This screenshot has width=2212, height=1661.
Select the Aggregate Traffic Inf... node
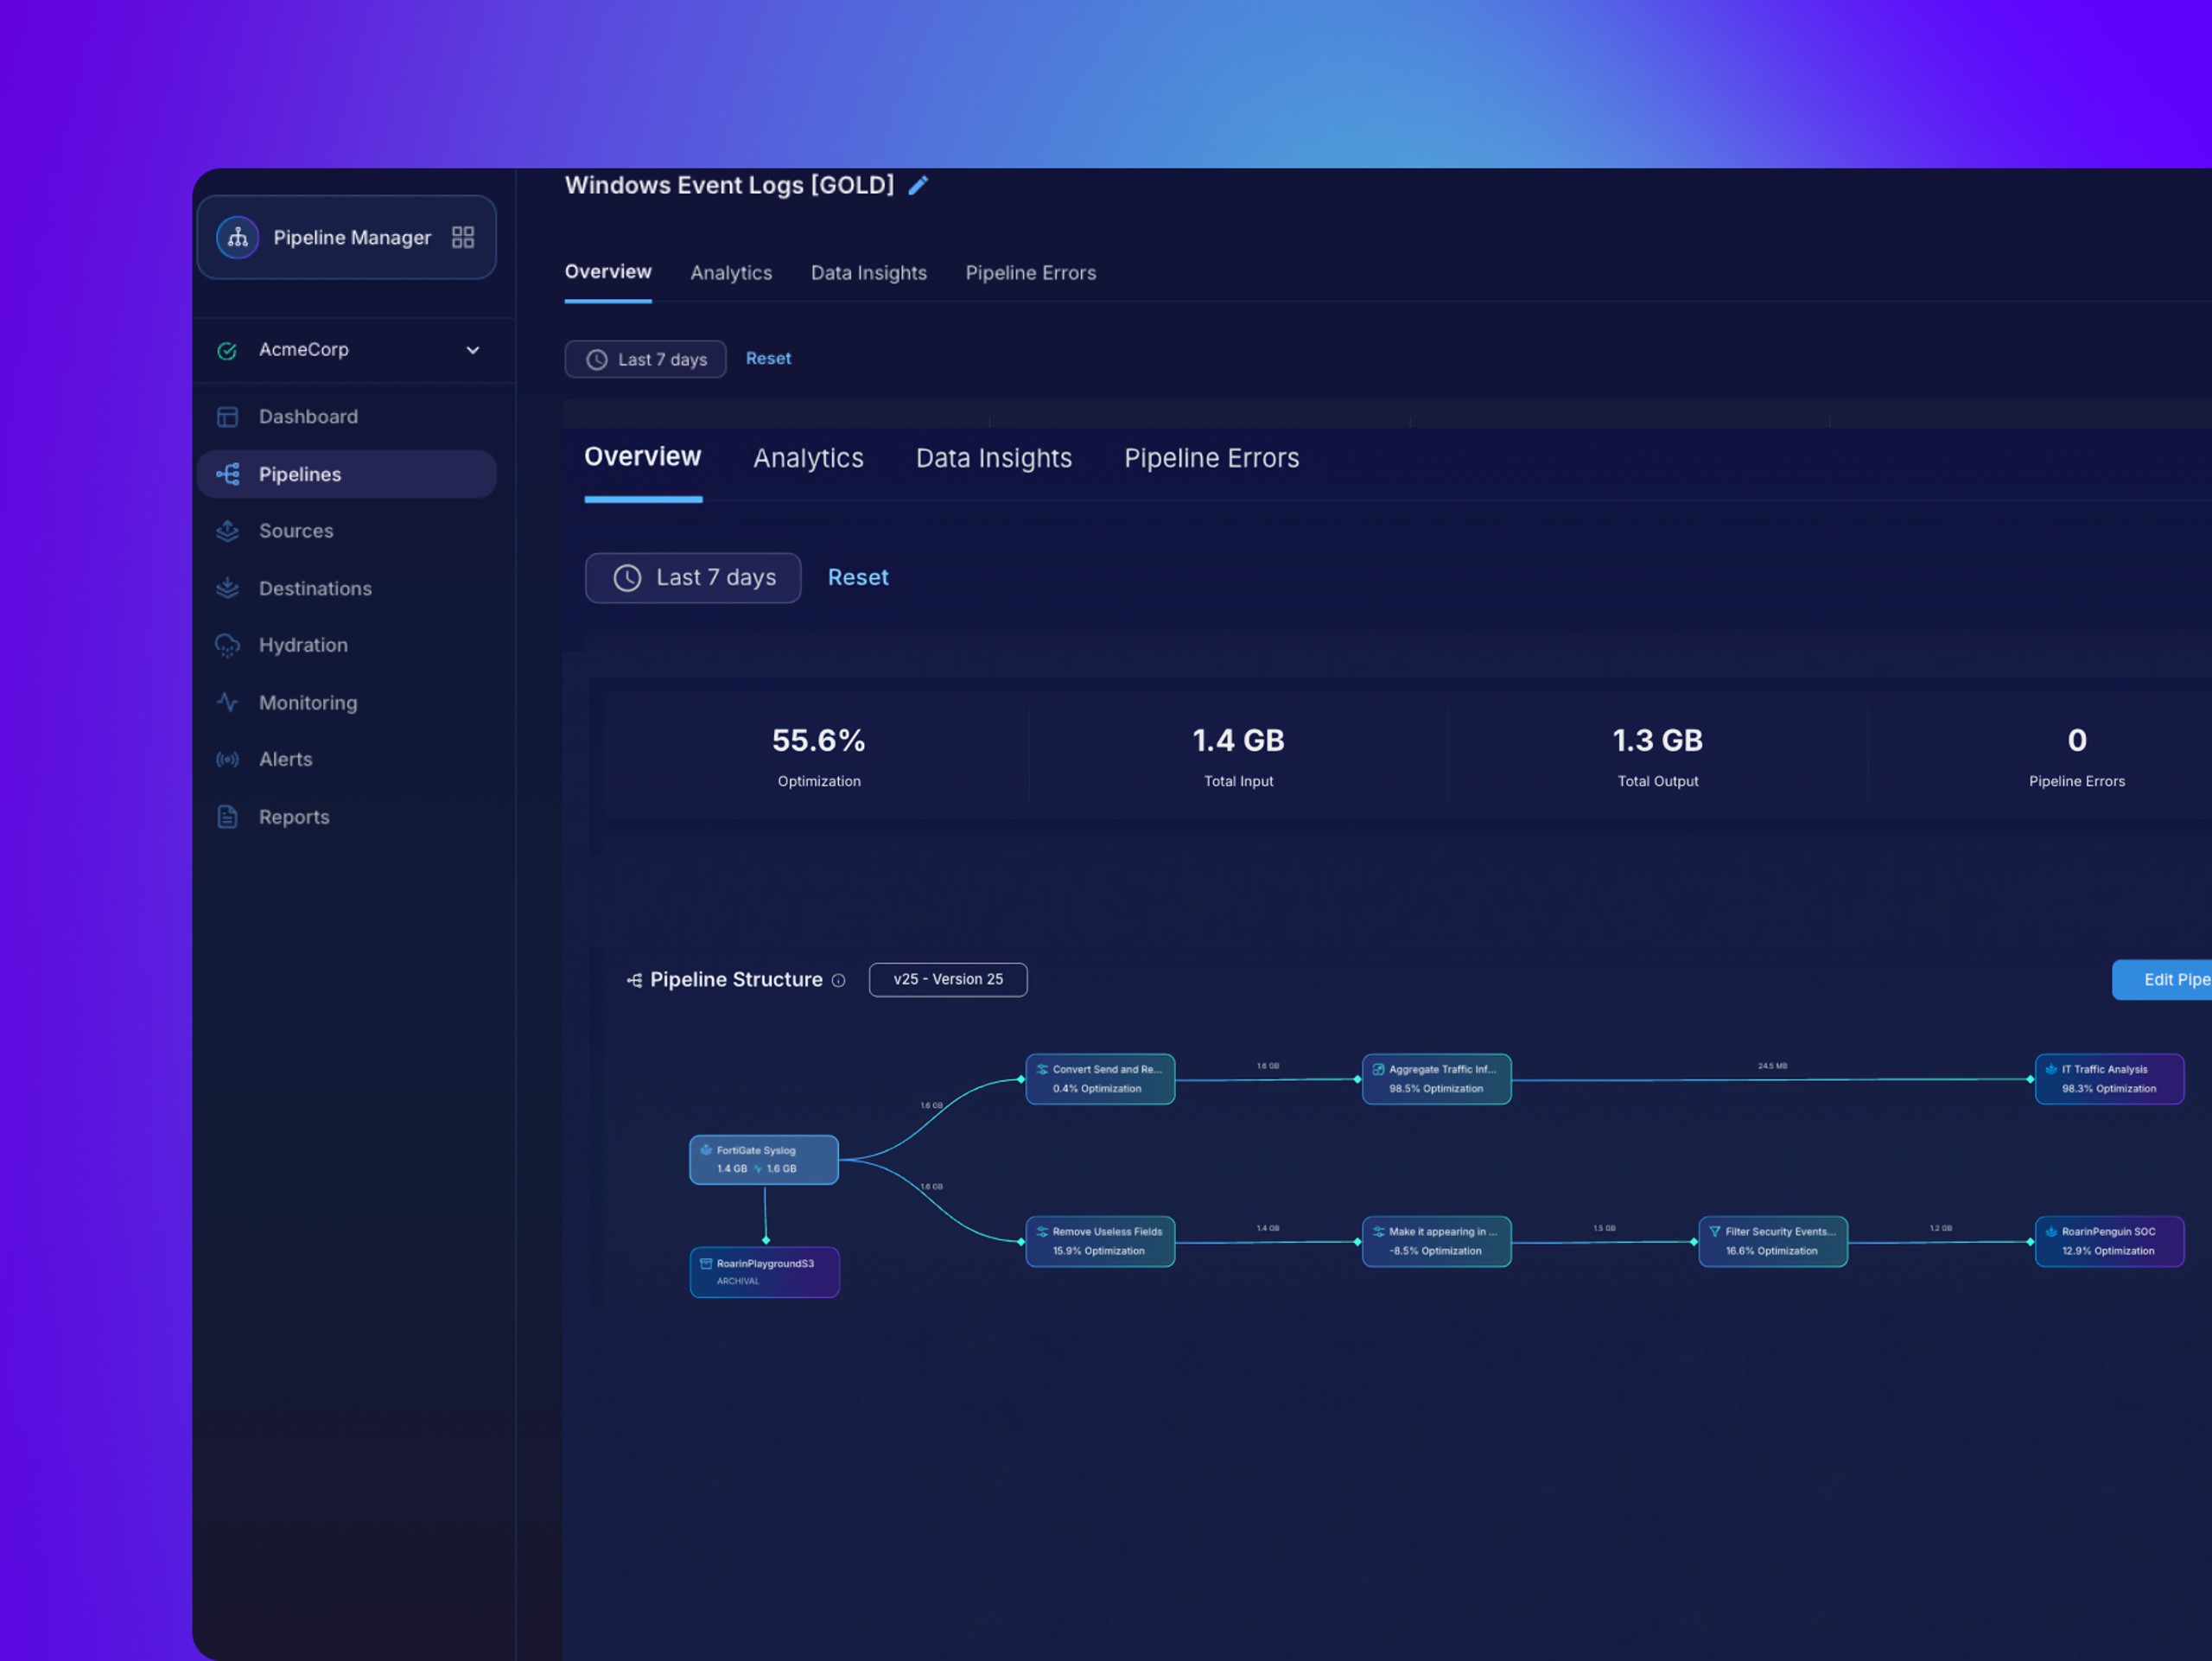point(1436,1079)
